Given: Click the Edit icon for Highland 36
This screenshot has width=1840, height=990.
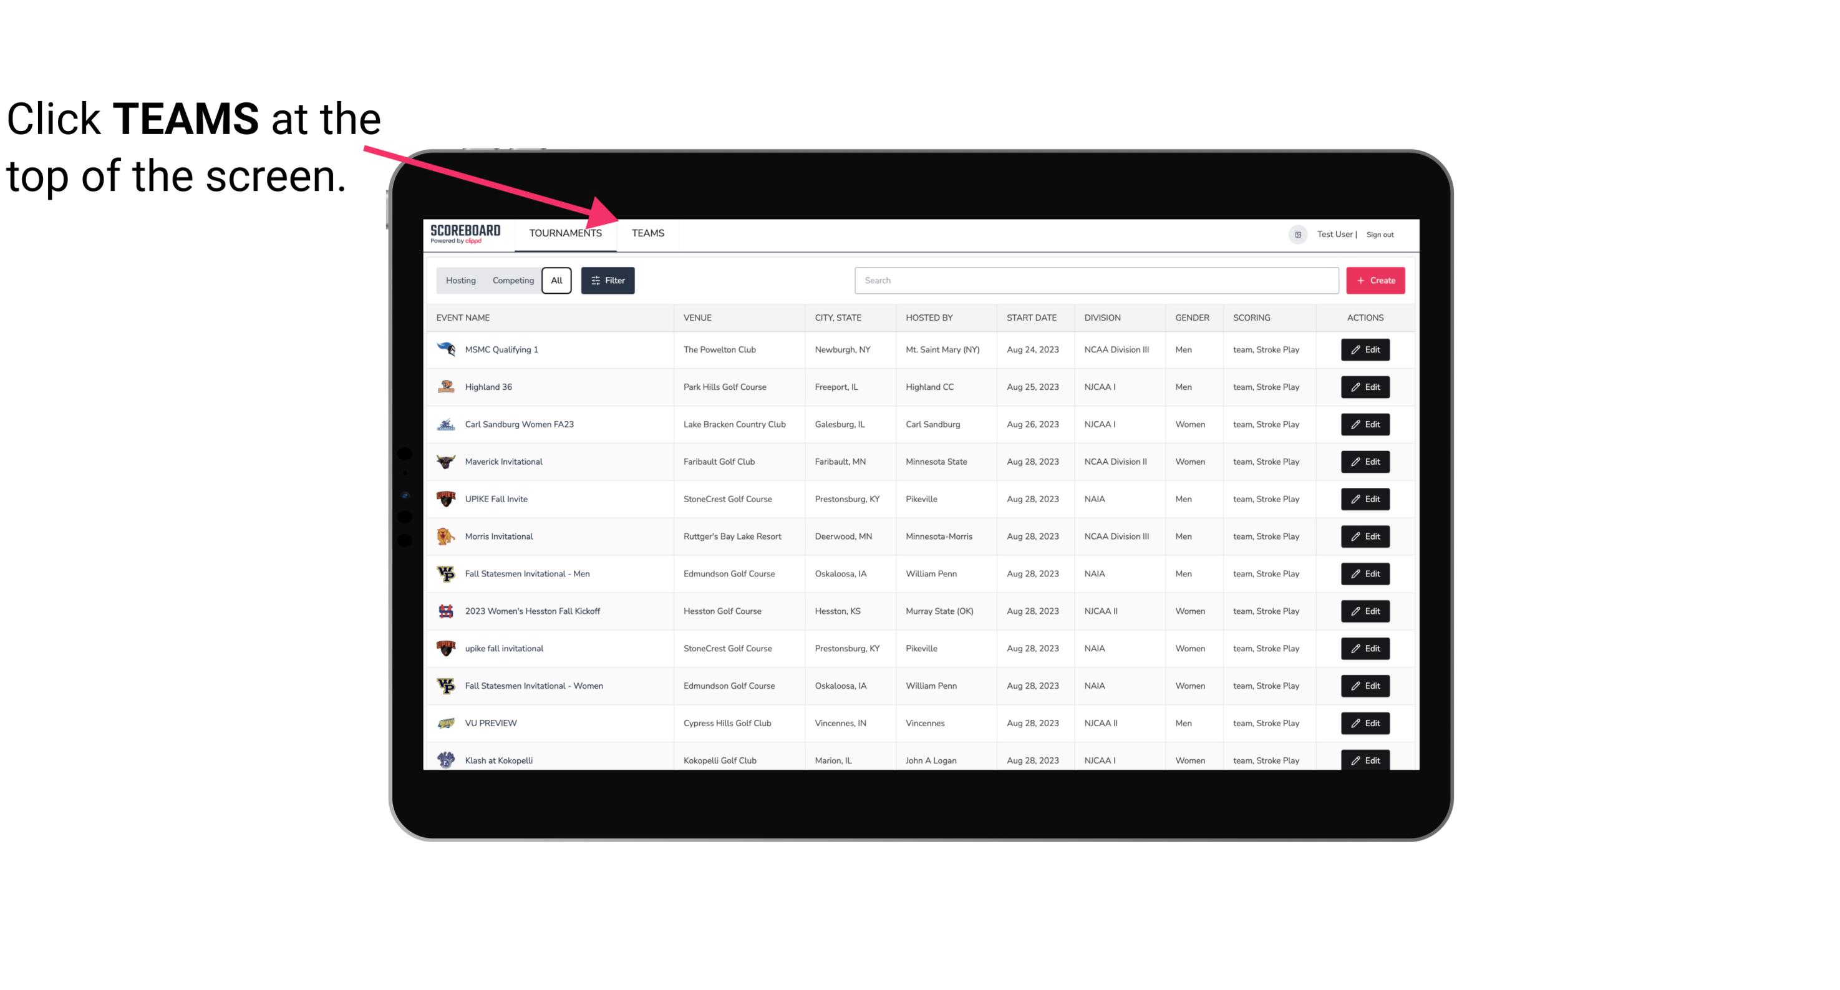Looking at the screenshot, I should [1365, 387].
